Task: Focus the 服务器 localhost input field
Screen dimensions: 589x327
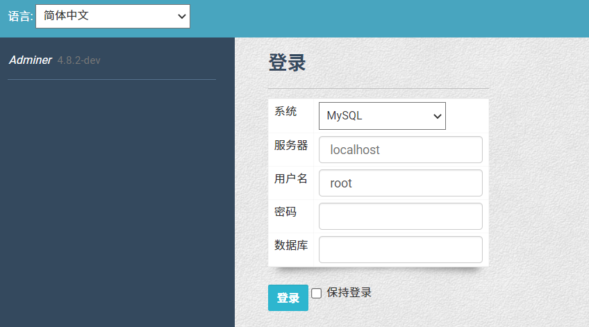Action: (x=400, y=149)
